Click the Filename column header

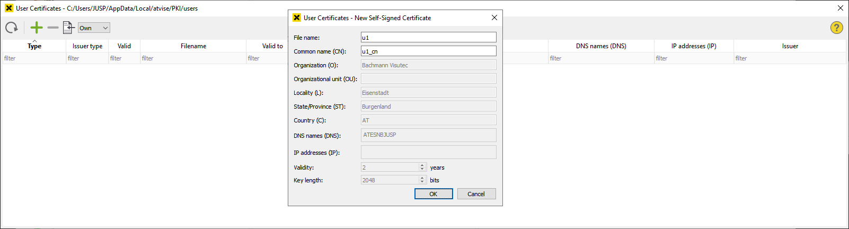coord(193,46)
